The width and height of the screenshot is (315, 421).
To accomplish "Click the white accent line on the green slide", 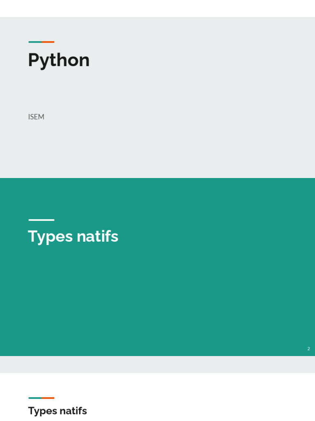I will (41, 220).
